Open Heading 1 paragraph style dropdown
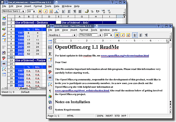The width and height of the screenshot is (176, 122). (x=75, y=35)
